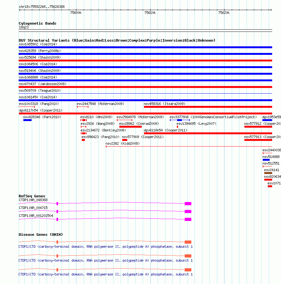
Task: Select esv996423 (Pang2010) variant label
Action: click(100, 137)
